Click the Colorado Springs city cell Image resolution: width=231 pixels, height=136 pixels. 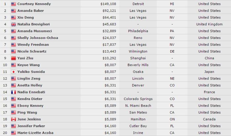(138, 99)
